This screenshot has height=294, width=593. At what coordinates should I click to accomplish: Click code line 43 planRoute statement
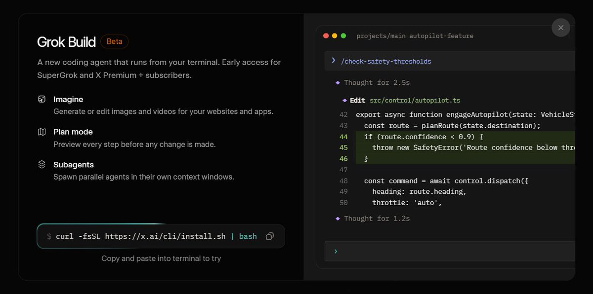point(452,126)
